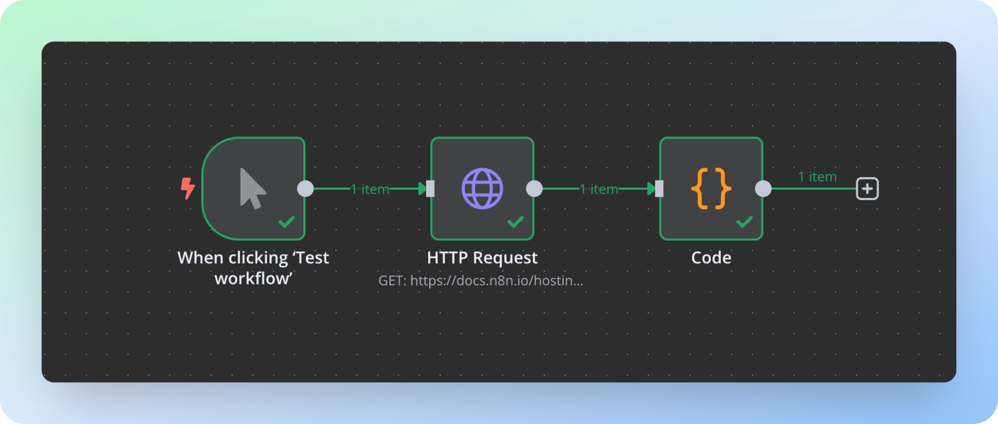The image size is (998, 424).
Task: Click the green checkmark on the trigger node
Action: click(x=287, y=222)
